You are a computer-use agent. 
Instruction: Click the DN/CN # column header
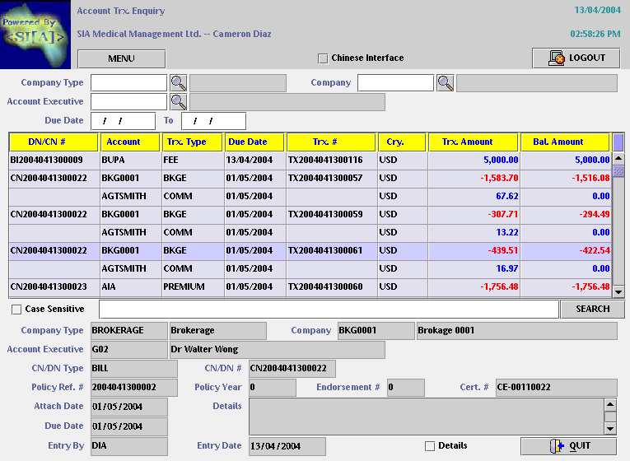(53, 142)
